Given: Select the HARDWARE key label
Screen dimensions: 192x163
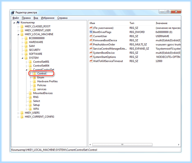Looking at the screenshot, I should pyautogui.click(x=36, y=42).
